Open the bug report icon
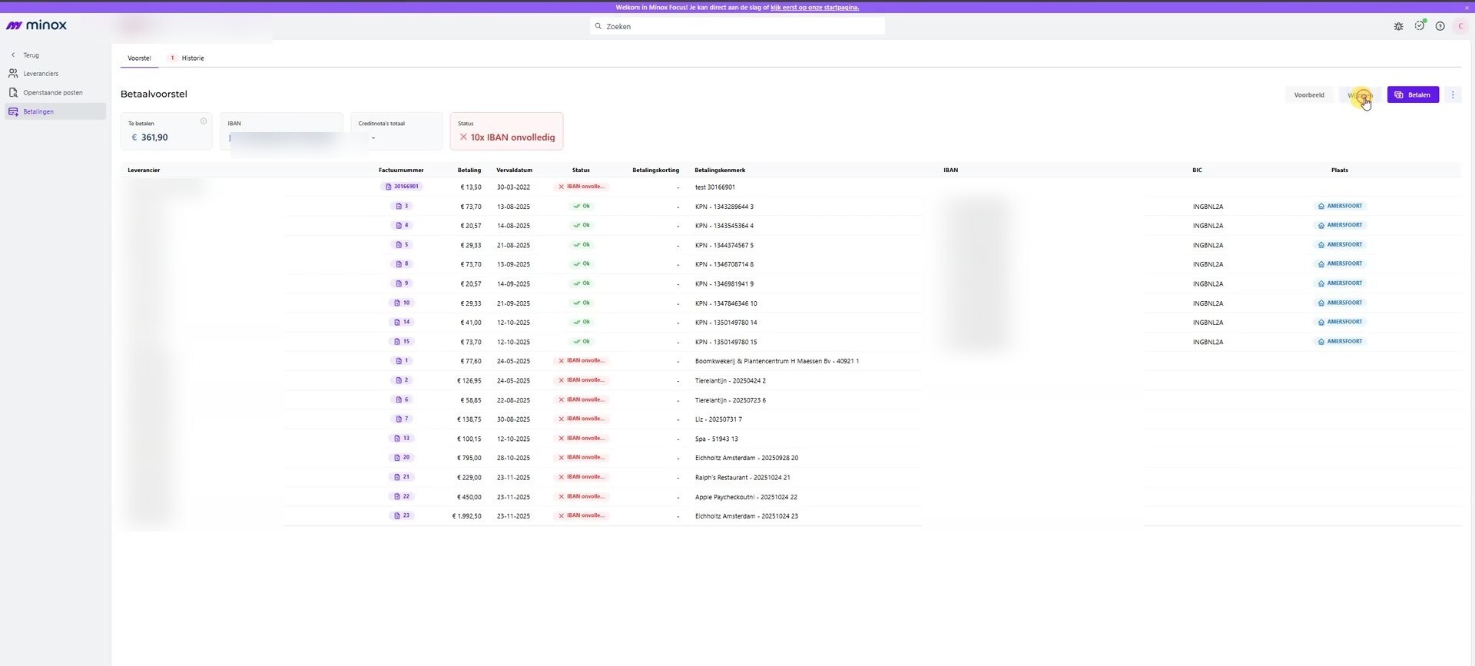Screen dimensions: 1475x666 pyautogui.click(x=1398, y=26)
